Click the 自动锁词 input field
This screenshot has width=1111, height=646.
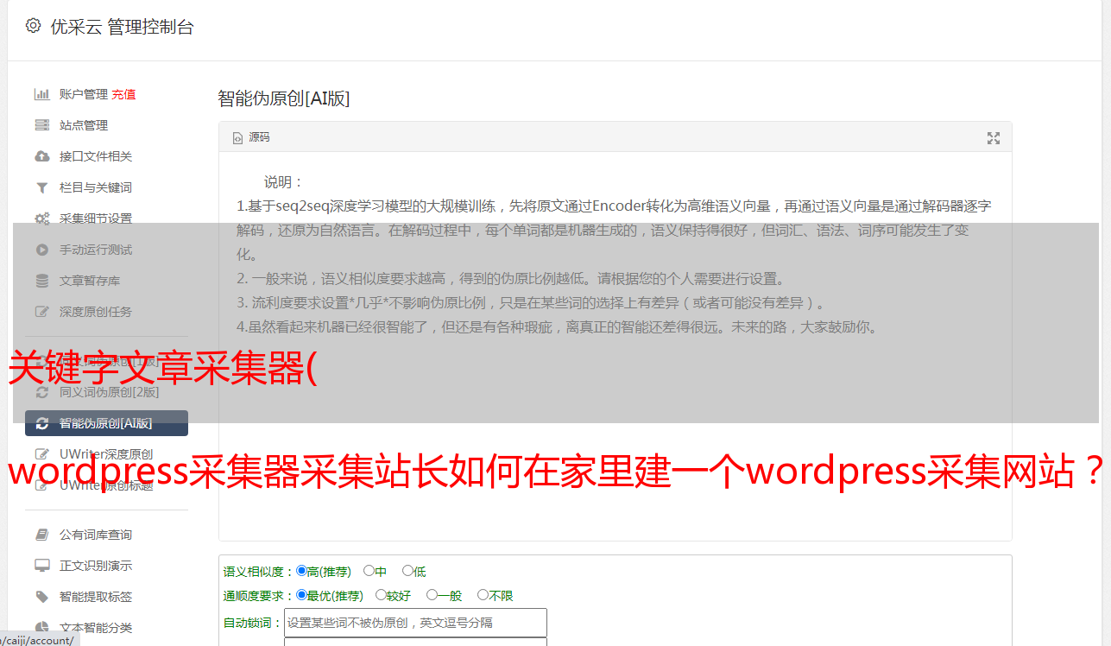coord(415,623)
